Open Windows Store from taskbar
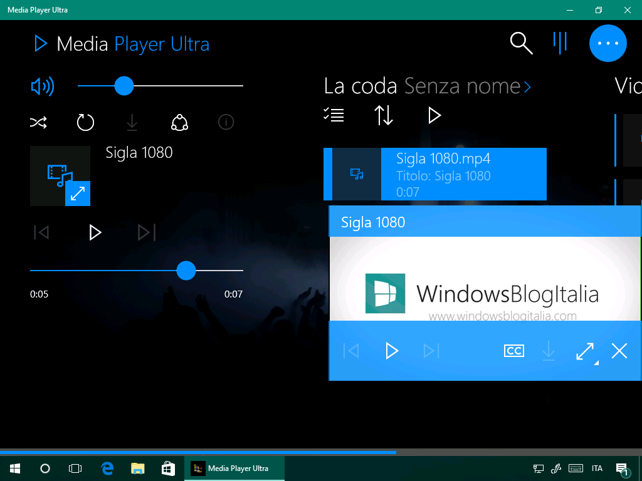The width and height of the screenshot is (642, 481). (x=168, y=468)
